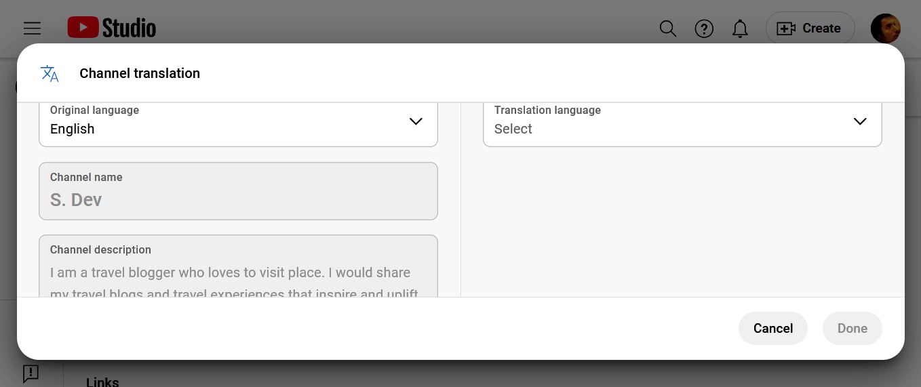Open the Help question mark icon

pos(704,28)
